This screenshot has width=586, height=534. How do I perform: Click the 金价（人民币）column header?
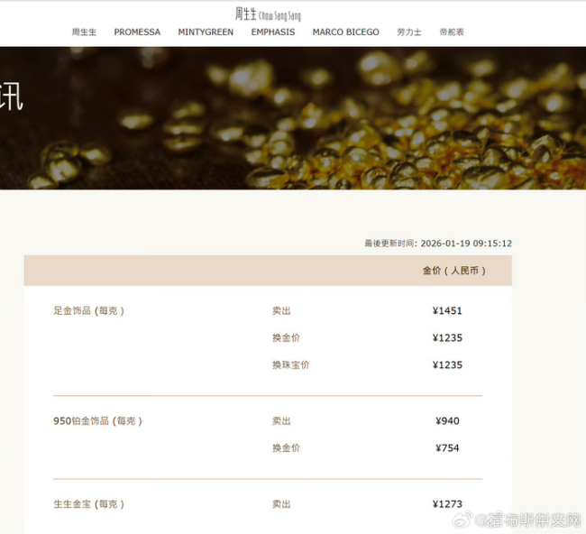tap(453, 271)
